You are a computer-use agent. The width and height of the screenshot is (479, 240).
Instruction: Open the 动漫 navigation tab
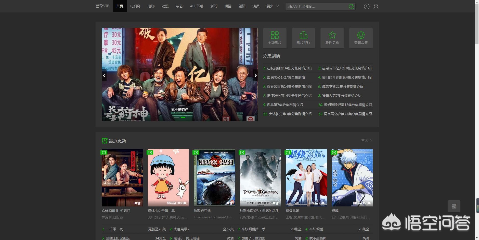(165, 6)
